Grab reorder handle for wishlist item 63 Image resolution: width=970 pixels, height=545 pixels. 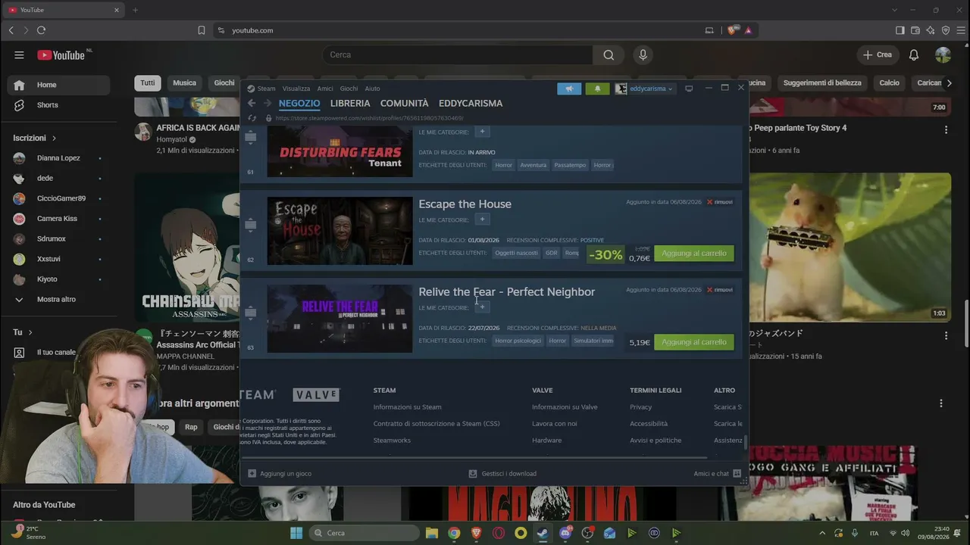pos(251,313)
